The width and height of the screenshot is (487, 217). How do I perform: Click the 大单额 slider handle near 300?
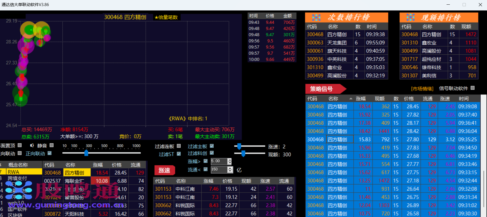pos(86,153)
